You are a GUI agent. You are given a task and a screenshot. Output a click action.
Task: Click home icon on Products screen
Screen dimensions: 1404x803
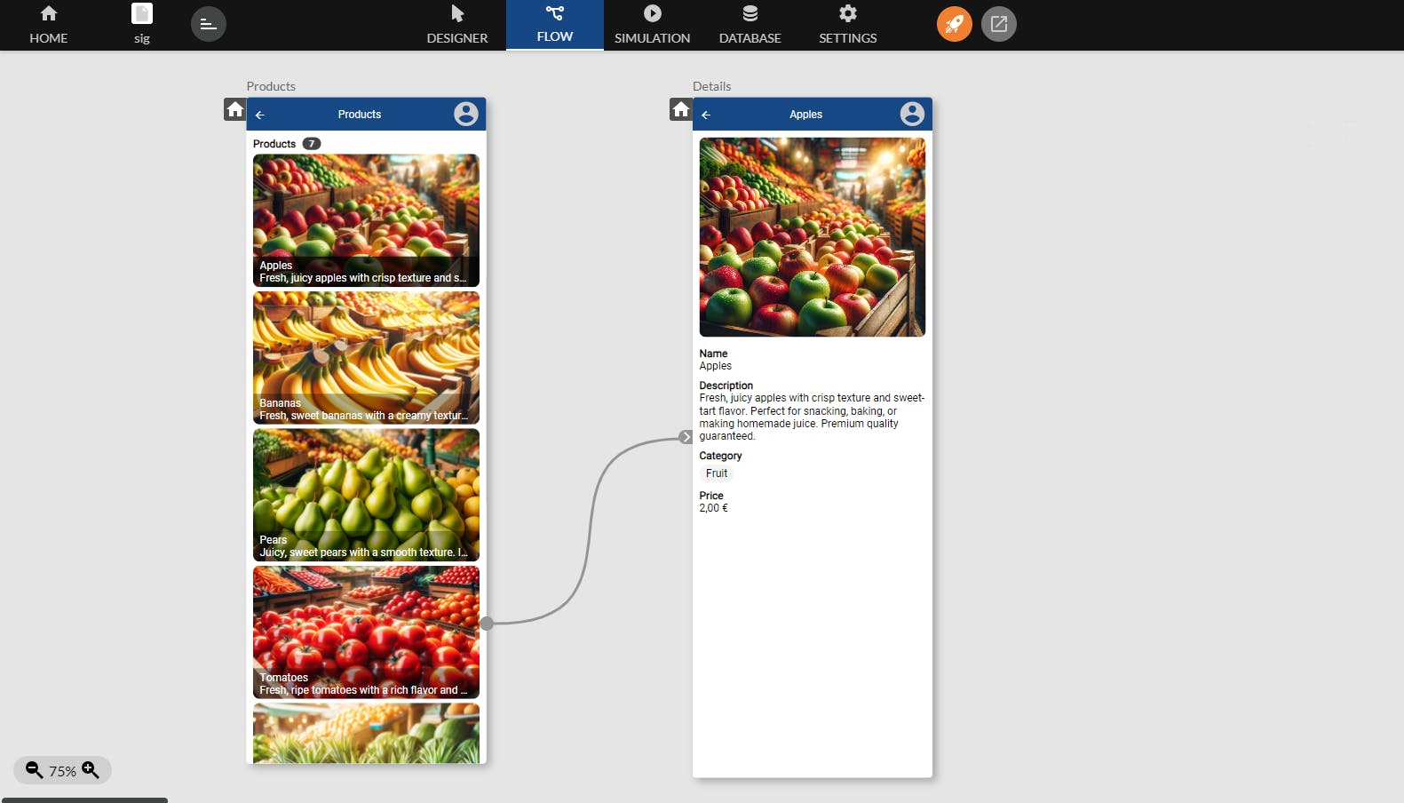click(234, 109)
